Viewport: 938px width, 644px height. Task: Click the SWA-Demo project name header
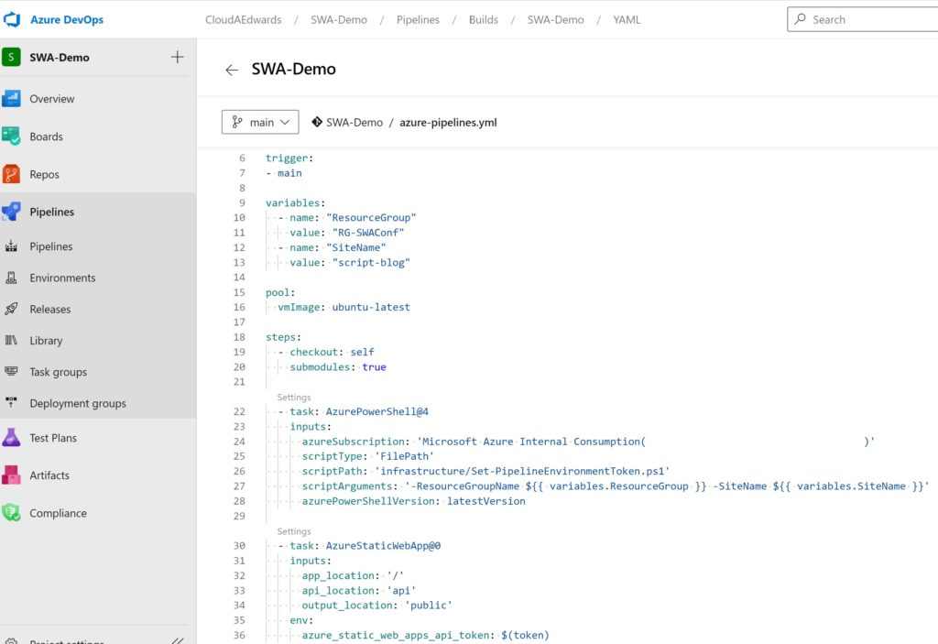click(x=60, y=58)
